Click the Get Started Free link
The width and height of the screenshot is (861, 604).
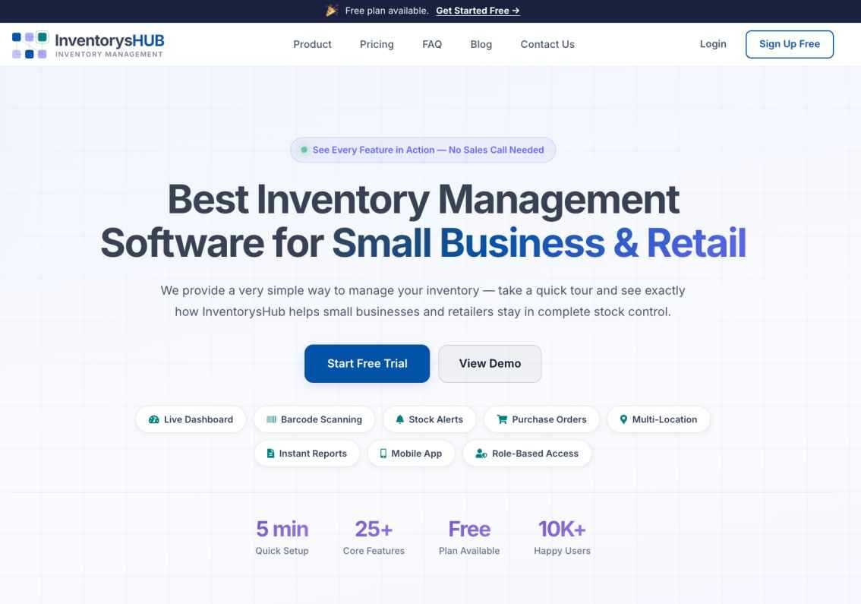[x=478, y=11]
